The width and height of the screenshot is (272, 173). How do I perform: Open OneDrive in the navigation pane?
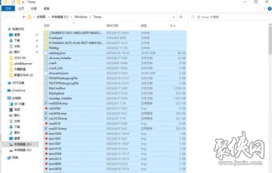(x=18, y=90)
